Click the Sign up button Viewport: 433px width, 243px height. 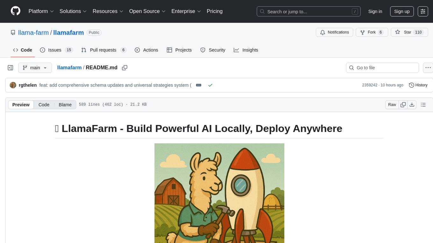click(x=402, y=11)
